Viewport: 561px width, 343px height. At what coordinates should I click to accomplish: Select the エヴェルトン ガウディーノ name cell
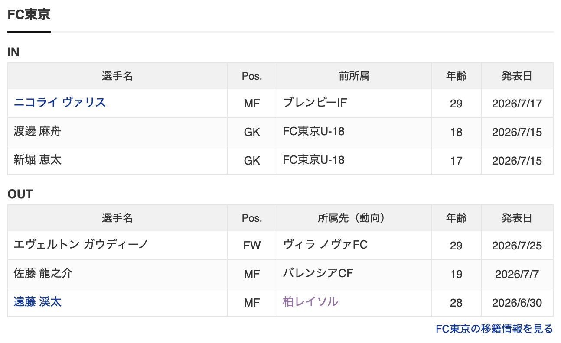117,245
